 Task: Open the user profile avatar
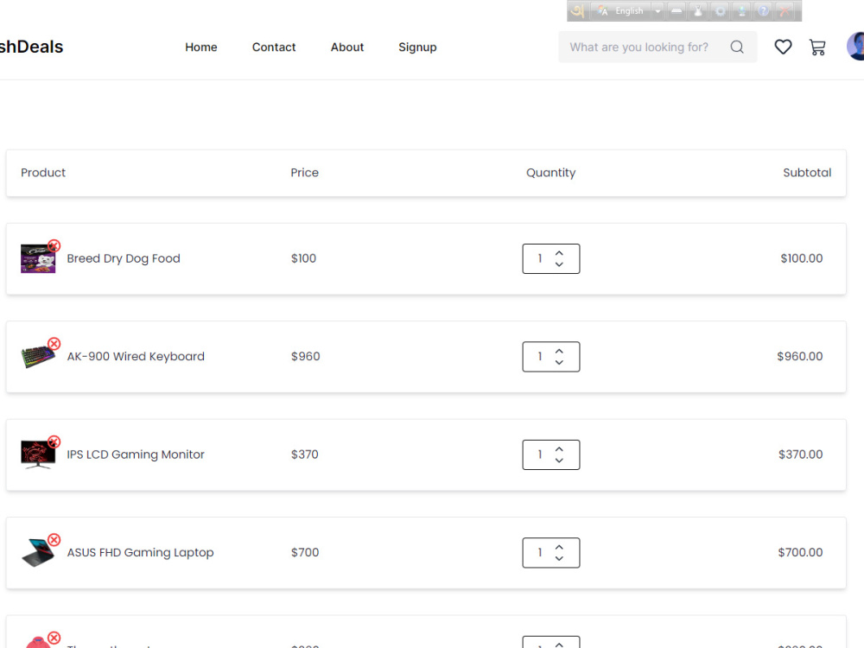tap(855, 47)
